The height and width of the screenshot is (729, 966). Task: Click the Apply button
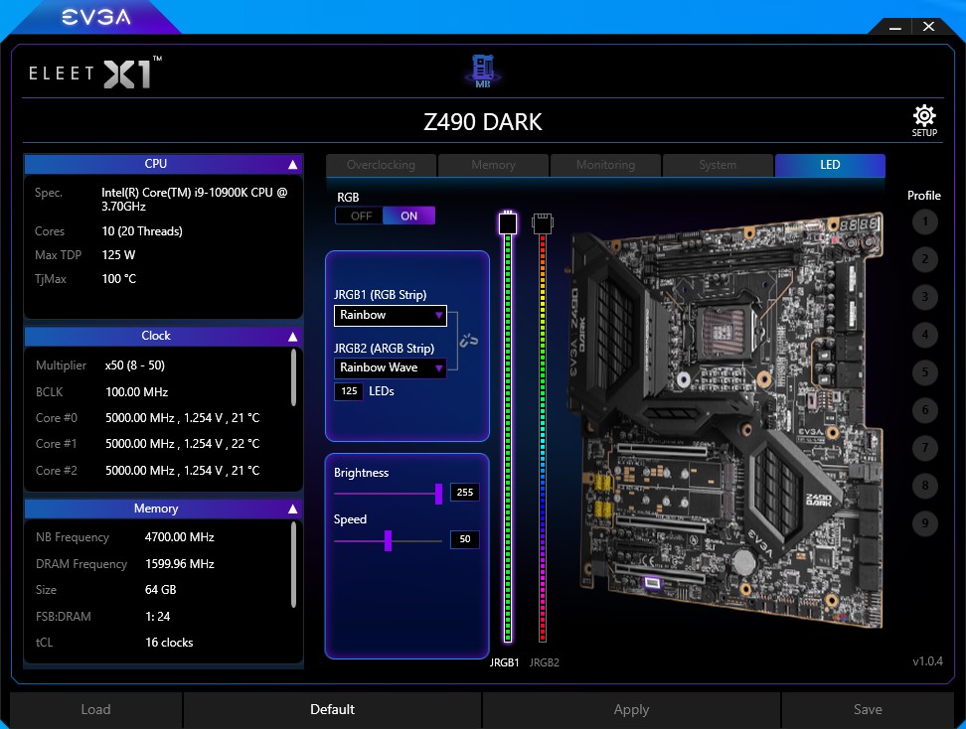[631, 709]
